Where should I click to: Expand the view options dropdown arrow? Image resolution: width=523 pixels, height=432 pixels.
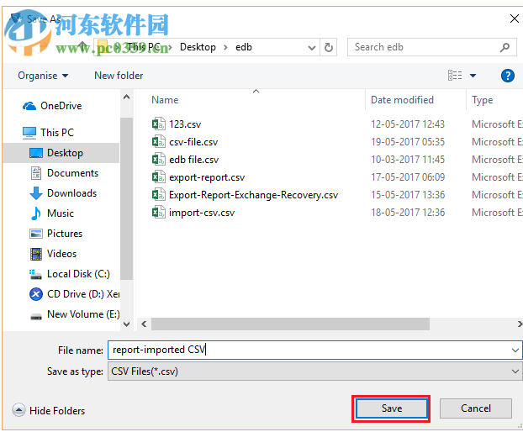click(473, 76)
